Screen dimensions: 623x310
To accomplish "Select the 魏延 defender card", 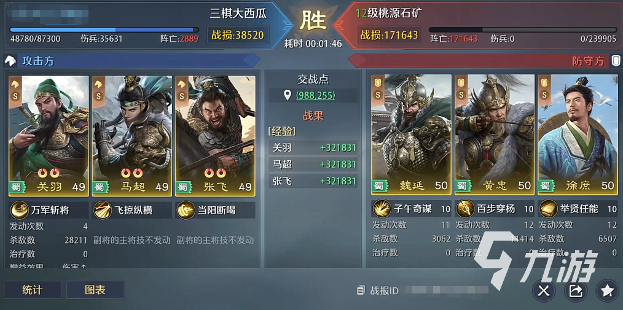I will point(411,135).
